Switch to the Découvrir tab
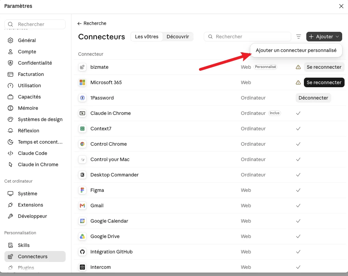The width and height of the screenshot is (348, 276). (178, 37)
